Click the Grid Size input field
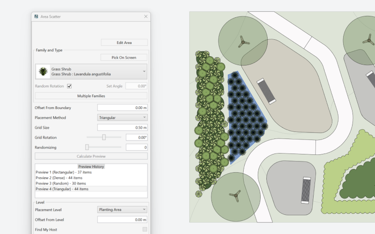The width and height of the screenshot is (375, 234). pos(122,128)
